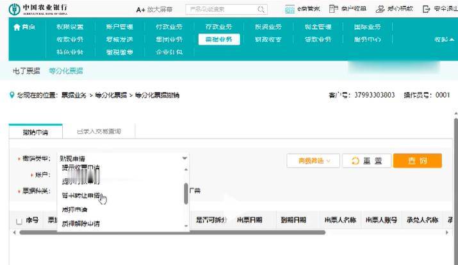Open the 票据业务 menu item
The height and width of the screenshot is (265, 458).
[218, 39]
